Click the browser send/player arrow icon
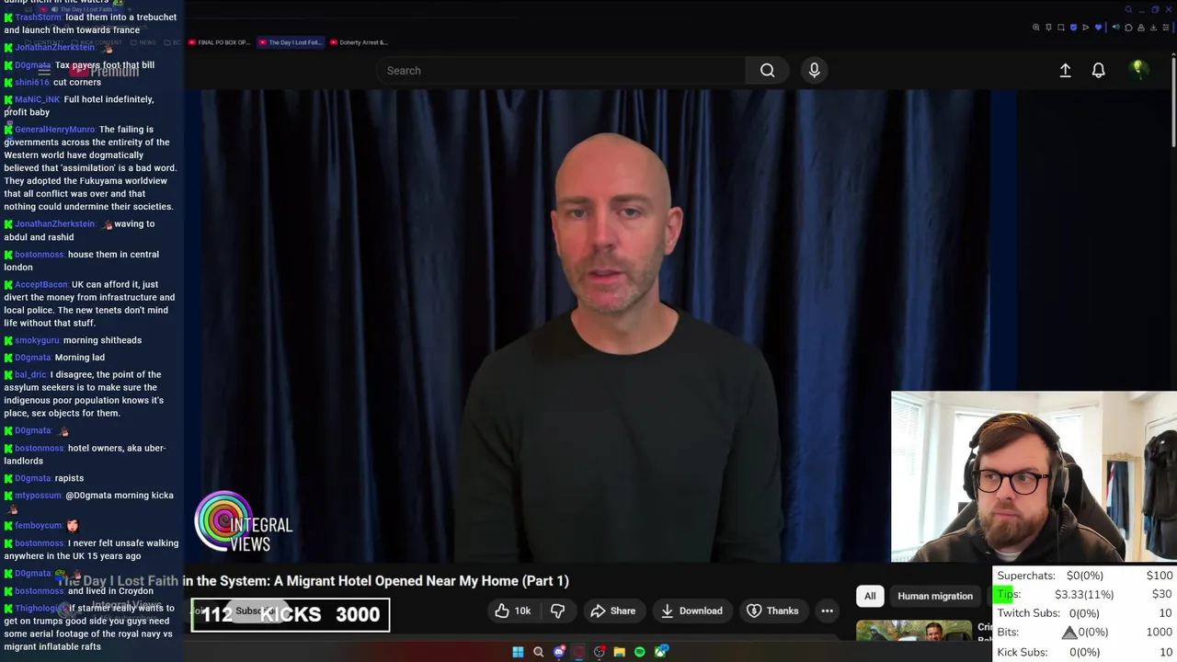 tap(1086, 28)
